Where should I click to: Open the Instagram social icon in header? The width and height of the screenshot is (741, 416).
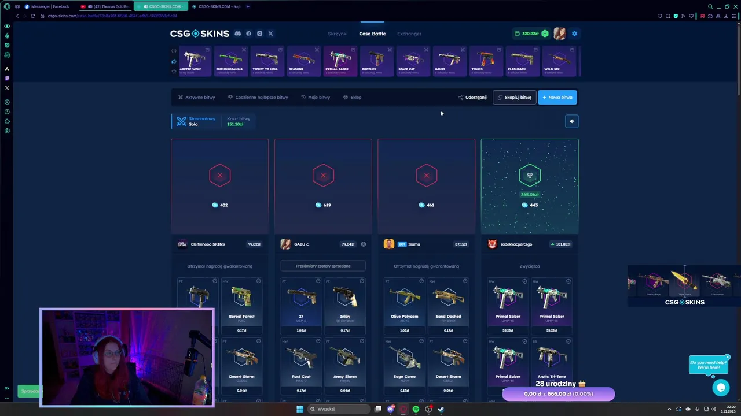pos(259,34)
